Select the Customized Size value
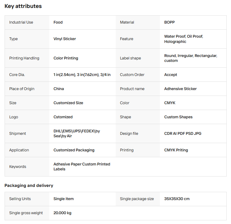The image size is (231, 224). pyautogui.click(x=68, y=103)
